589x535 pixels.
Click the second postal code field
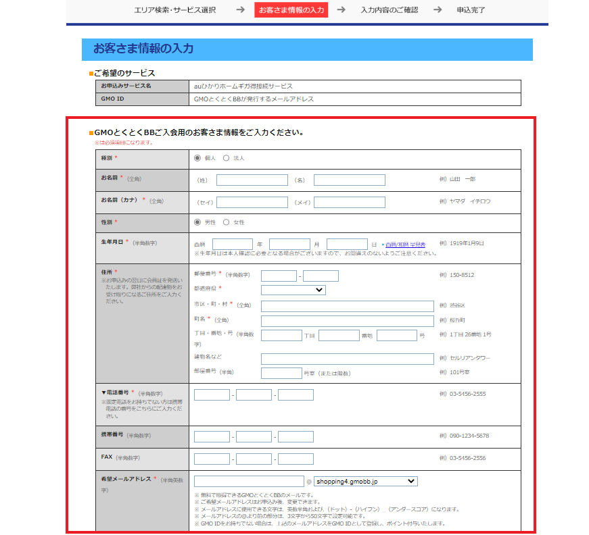click(x=321, y=276)
